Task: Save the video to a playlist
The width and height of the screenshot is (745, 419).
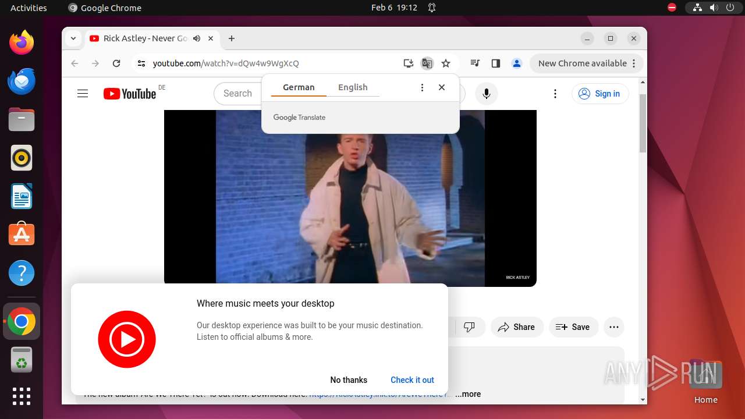Action: click(x=573, y=327)
